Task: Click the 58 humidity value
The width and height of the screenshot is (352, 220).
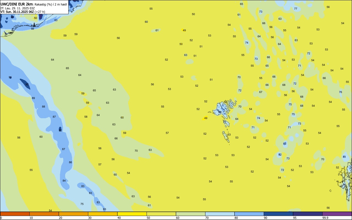Action: (86, 117)
